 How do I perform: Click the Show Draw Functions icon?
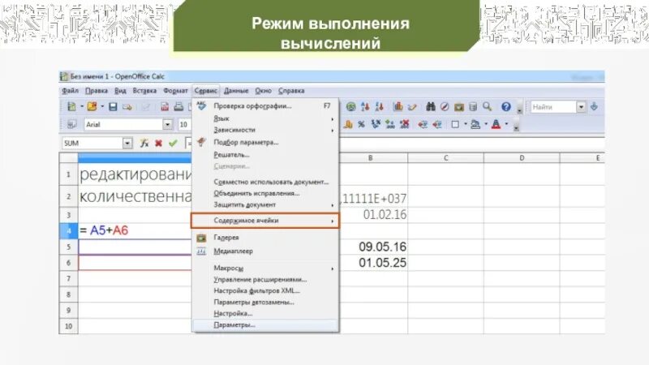click(x=412, y=107)
